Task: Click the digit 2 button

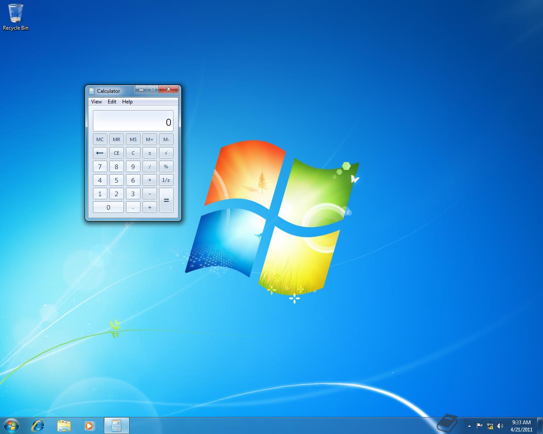Action: [x=117, y=194]
